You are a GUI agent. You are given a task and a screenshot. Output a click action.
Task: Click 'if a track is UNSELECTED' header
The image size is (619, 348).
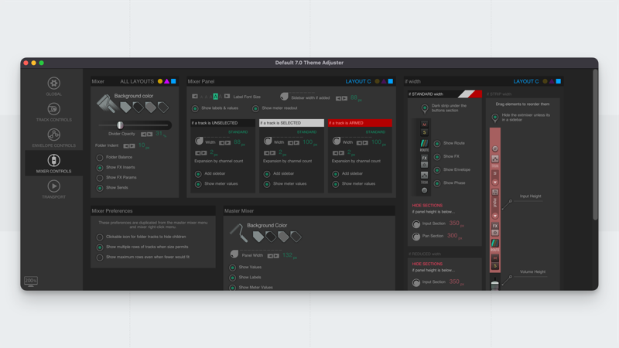[223, 123]
